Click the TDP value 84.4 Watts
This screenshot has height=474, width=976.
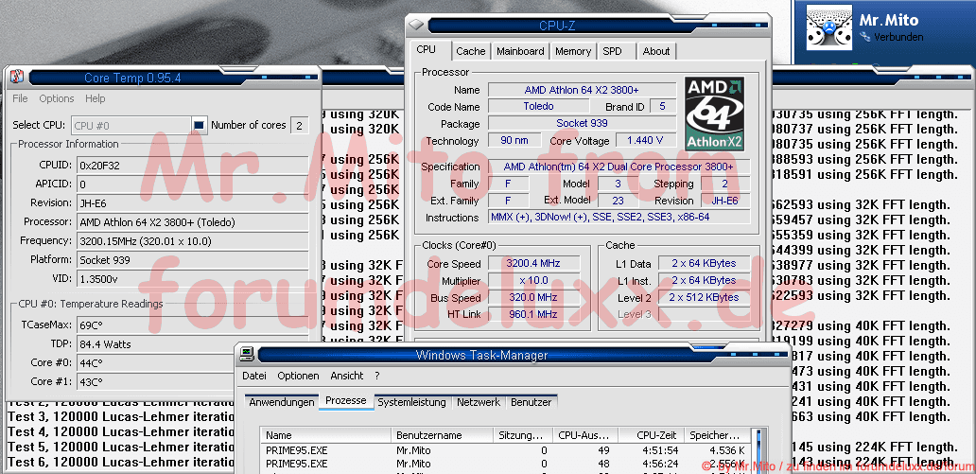(192, 343)
